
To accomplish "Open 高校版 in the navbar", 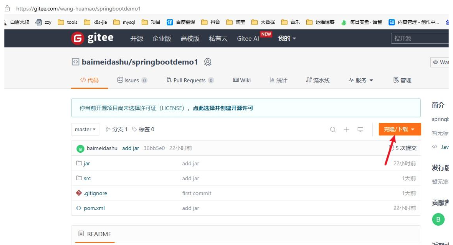I will pyautogui.click(x=190, y=38).
